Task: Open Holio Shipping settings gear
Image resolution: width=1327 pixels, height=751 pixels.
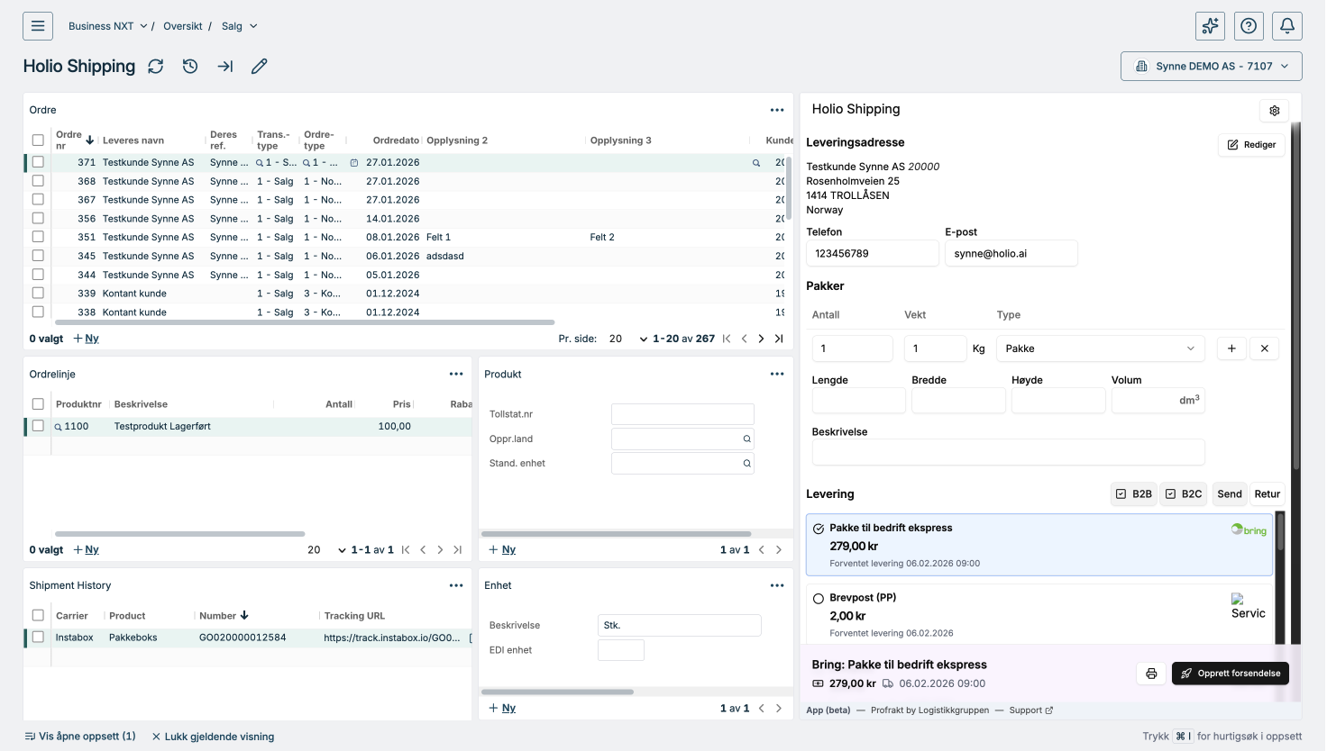Action: coord(1274,111)
